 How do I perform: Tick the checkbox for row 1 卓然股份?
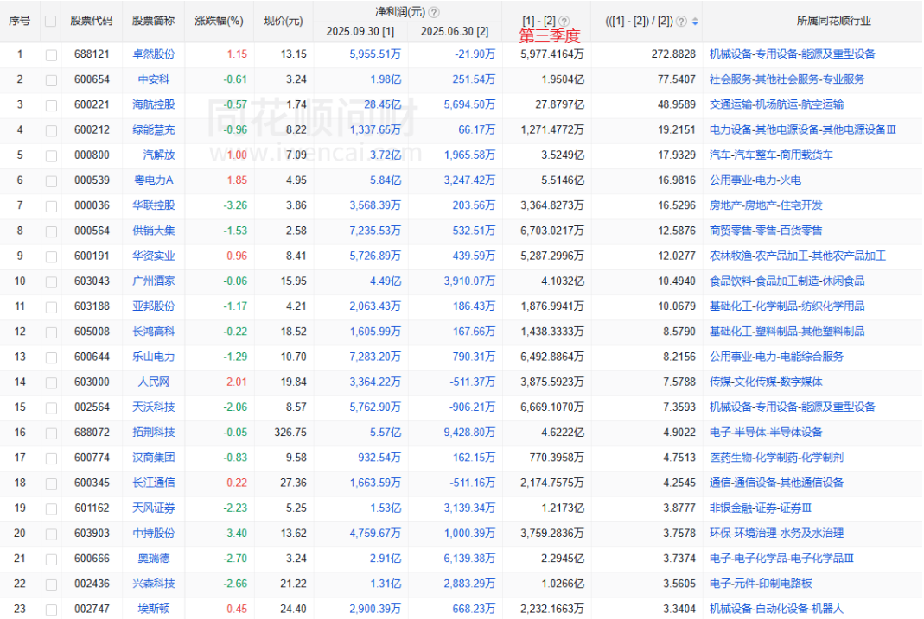[51, 54]
